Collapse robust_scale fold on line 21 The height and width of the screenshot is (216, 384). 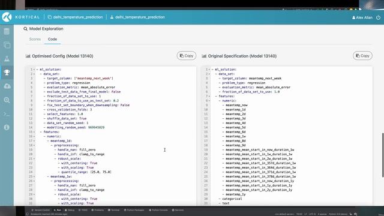(x=34, y=158)
